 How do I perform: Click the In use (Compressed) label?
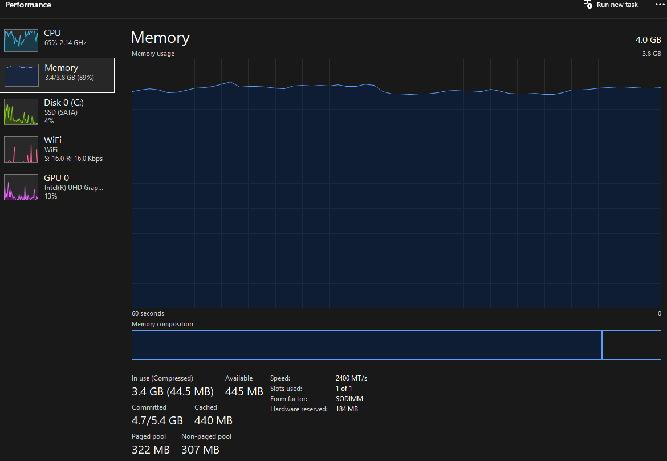tap(162, 378)
